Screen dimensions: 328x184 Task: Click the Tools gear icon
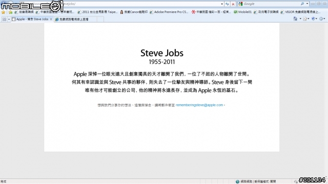click(x=321, y=19)
